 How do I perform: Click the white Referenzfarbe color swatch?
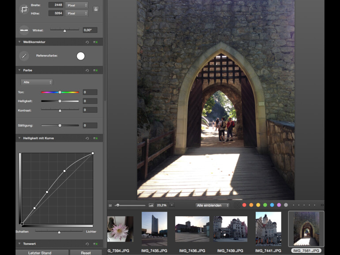coord(80,56)
